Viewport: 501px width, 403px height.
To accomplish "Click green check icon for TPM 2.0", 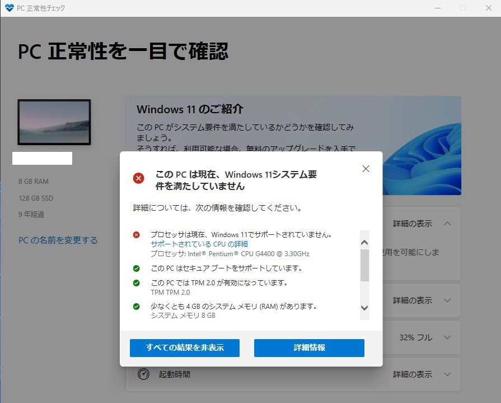I will click(137, 283).
